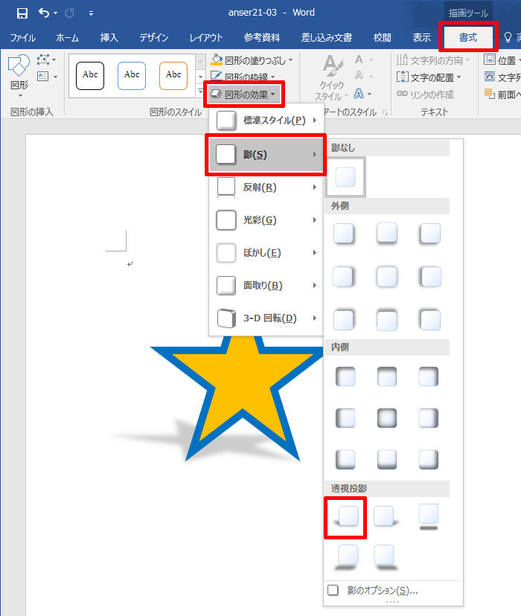
Task: Open the undo history dropdown arrow
Action: tap(55, 13)
